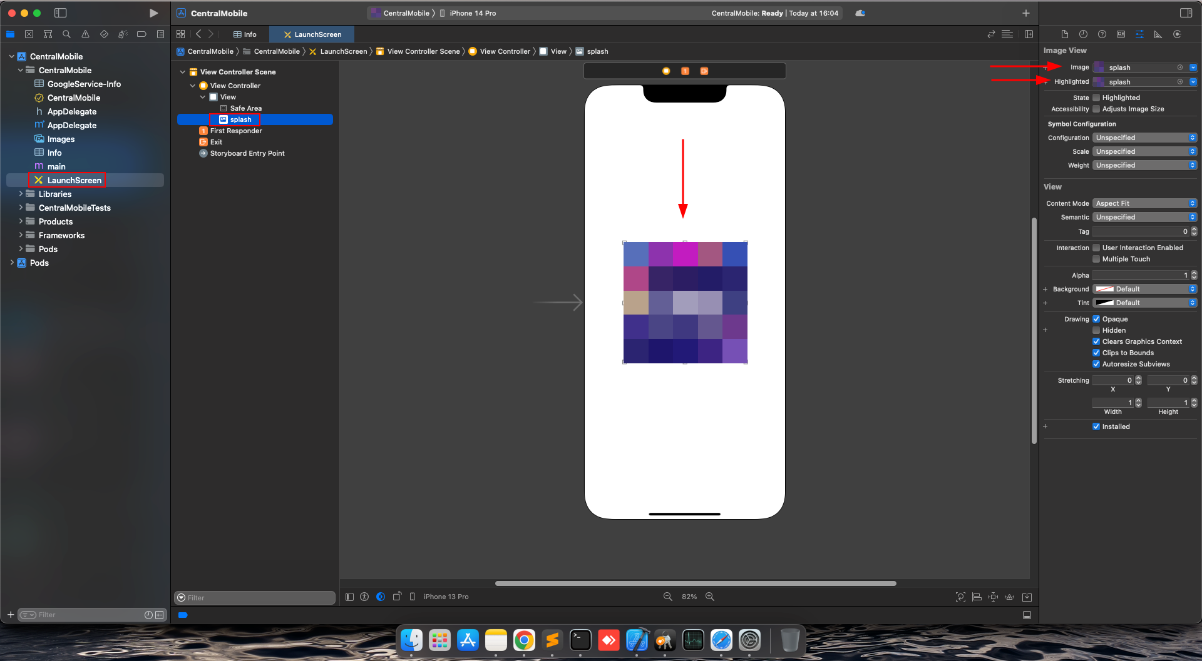Screen dimensions: 1202x661
Task: Open the Image splash combo box
Action: tap(1144, 68)
